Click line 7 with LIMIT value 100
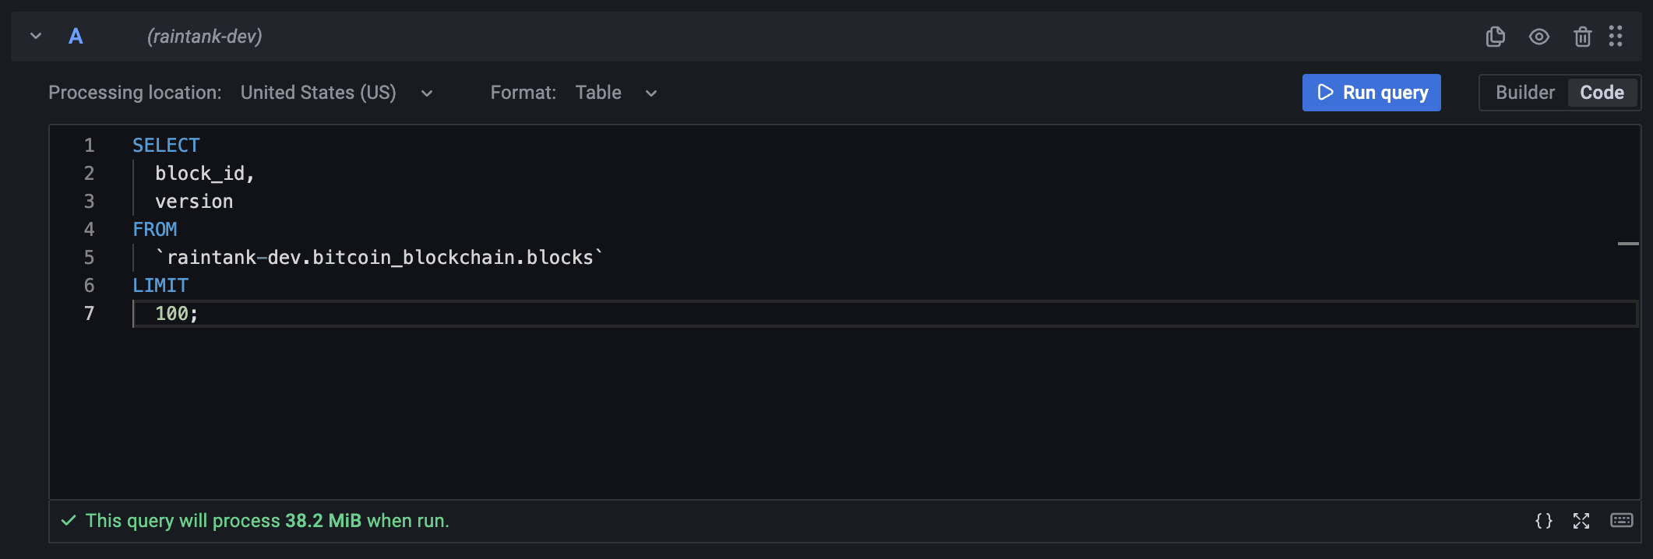This screenshot has width=1653, height=559. [176, 314]
